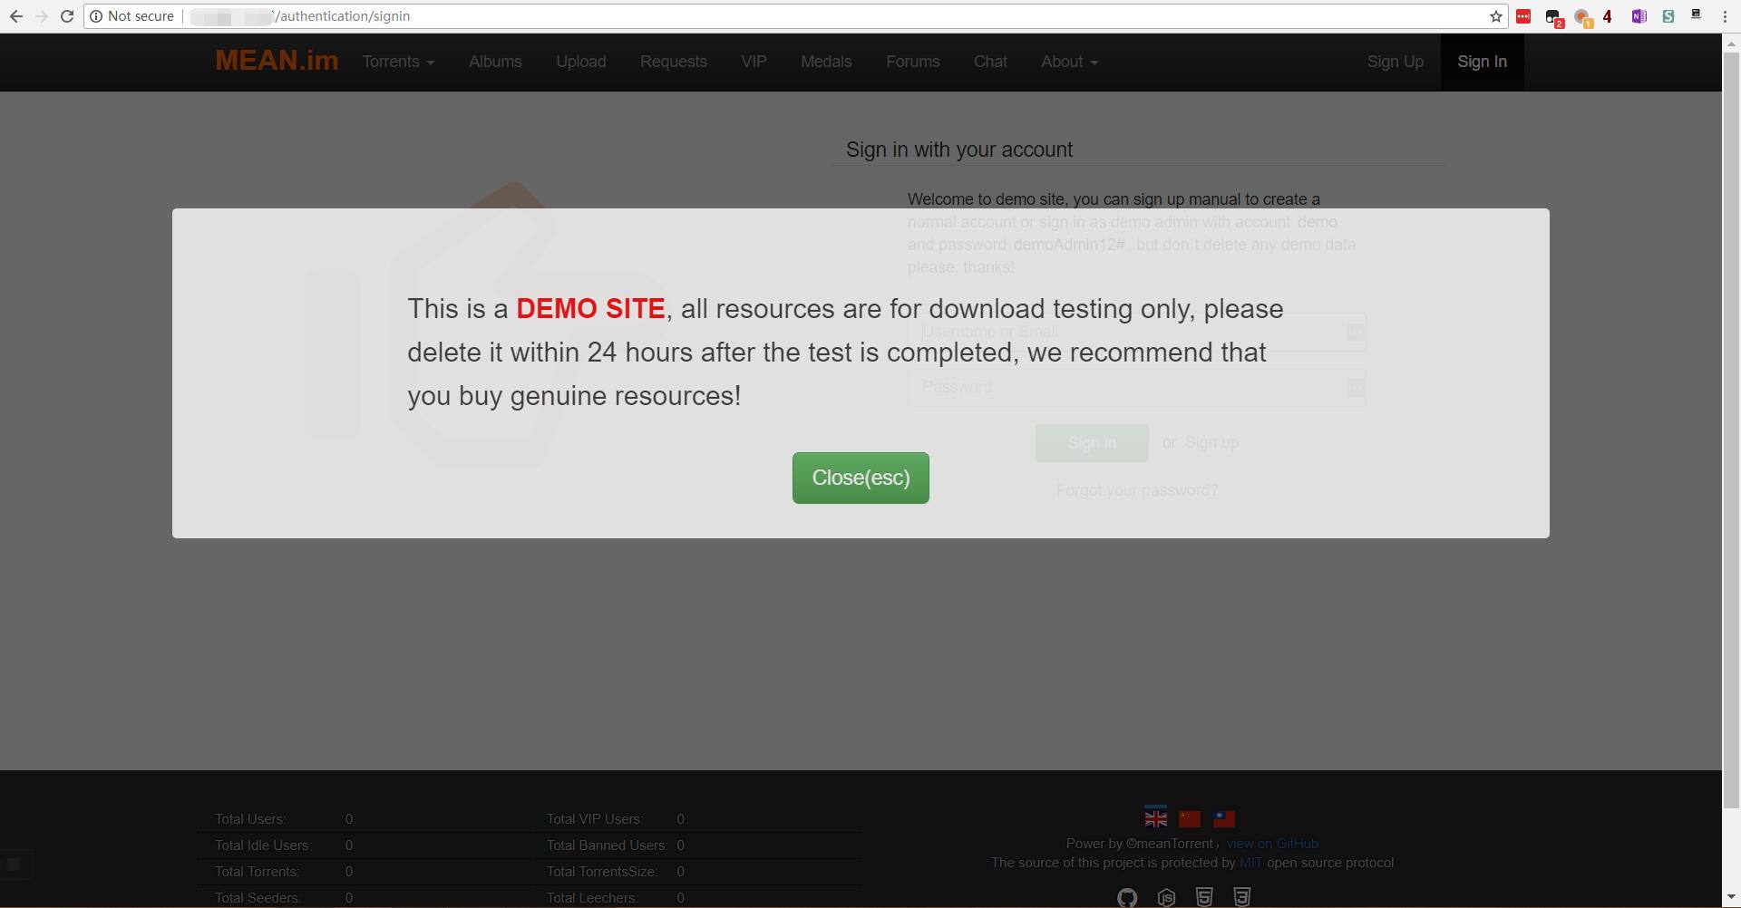Click the Total TorrentsSize footer label
Viewport: 1741px width, 908px height.
pyautogui.click(x=602, y=872)
